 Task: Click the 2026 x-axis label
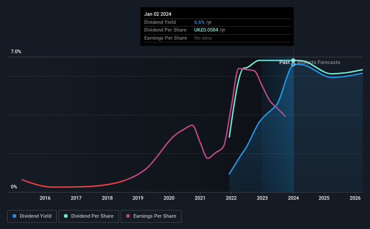tap(355, 198)
